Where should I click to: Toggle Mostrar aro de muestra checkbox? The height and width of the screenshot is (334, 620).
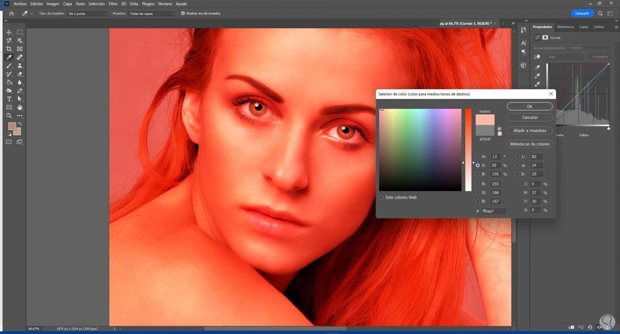[183, 13]
